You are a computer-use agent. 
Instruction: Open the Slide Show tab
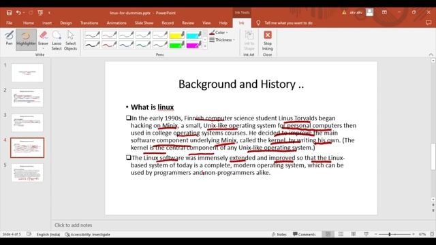pos(144,22)
